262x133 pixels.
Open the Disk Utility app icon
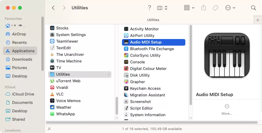[126, 75]
